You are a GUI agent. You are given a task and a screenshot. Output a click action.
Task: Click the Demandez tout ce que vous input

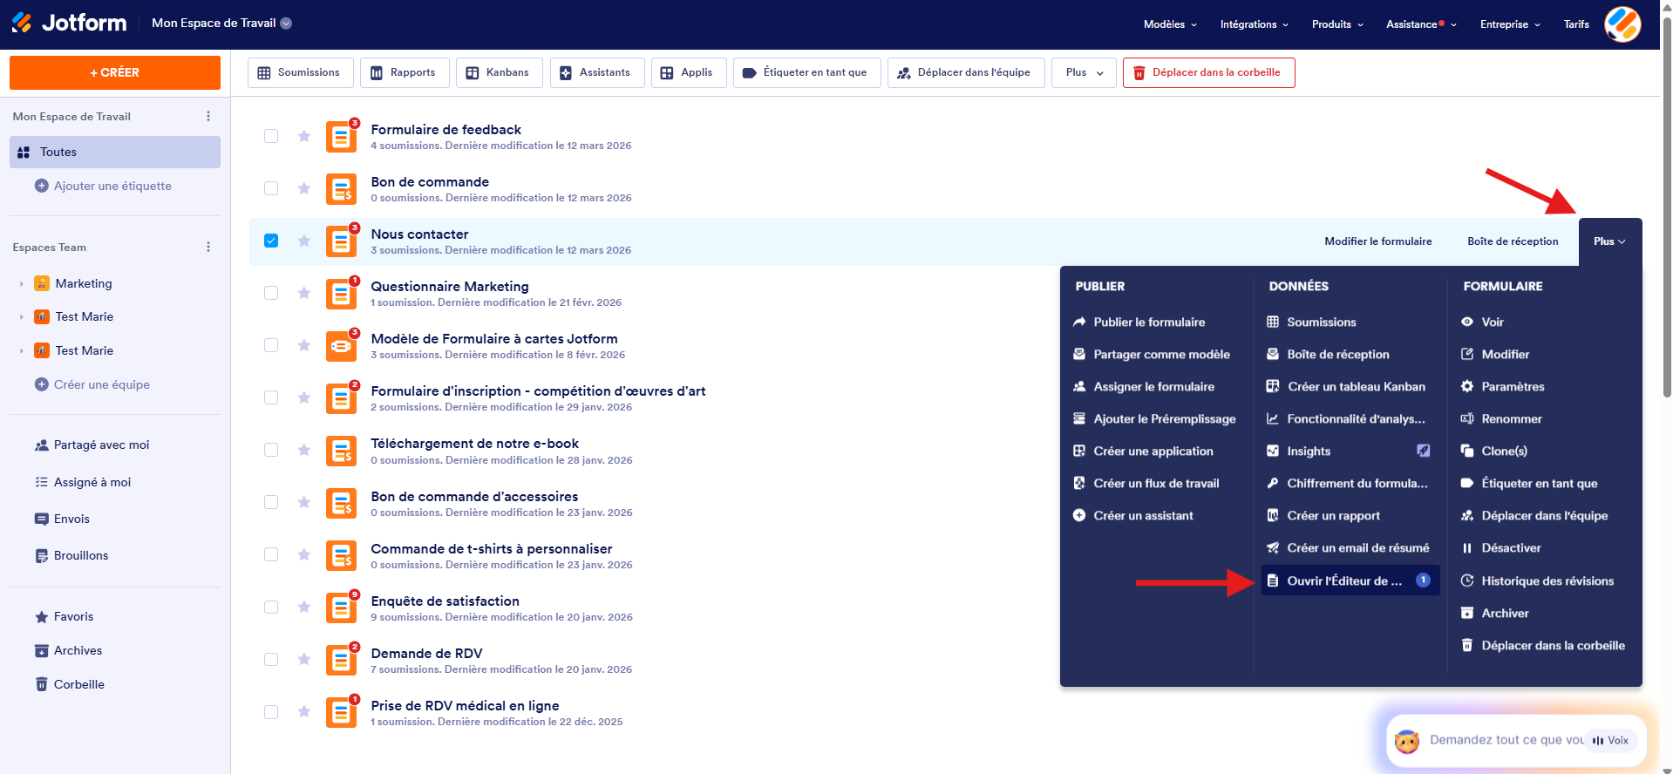tap(1506, 740)
